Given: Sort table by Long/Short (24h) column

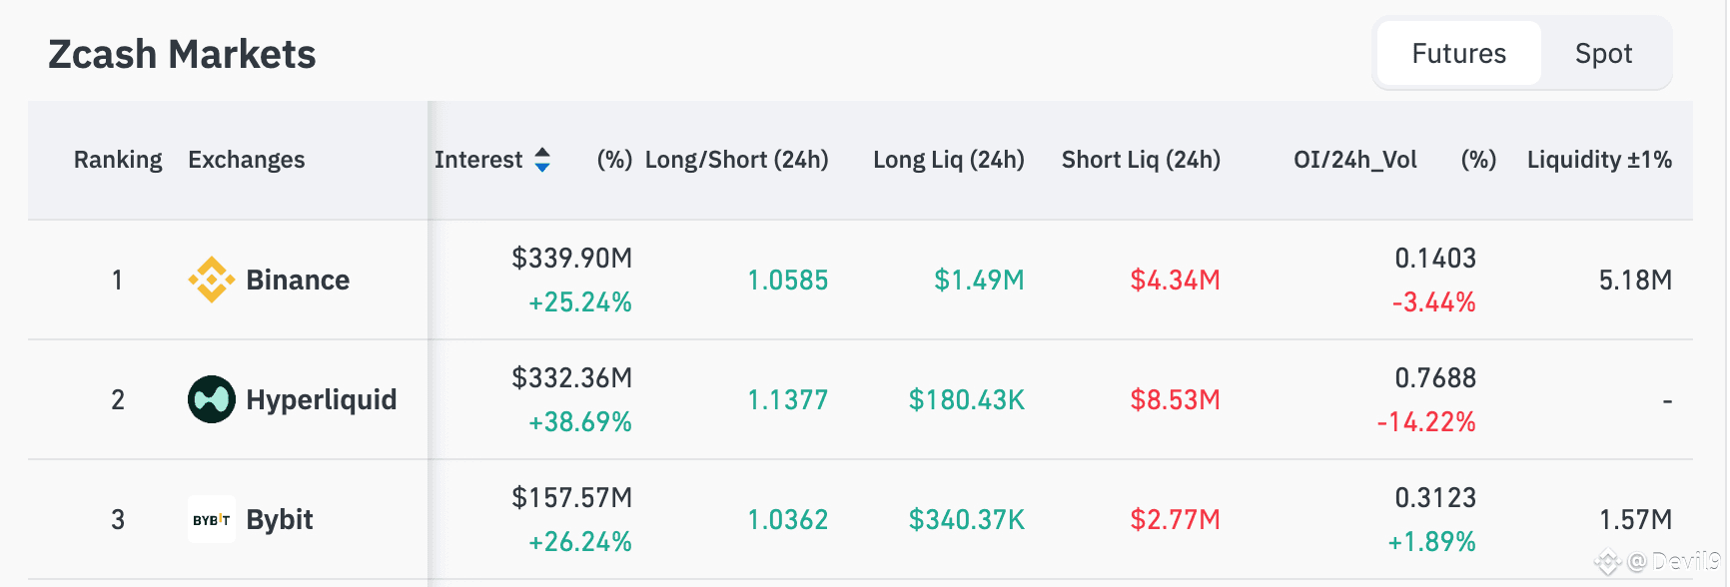Looking at the screenshot, I should (x=736, y=160).
